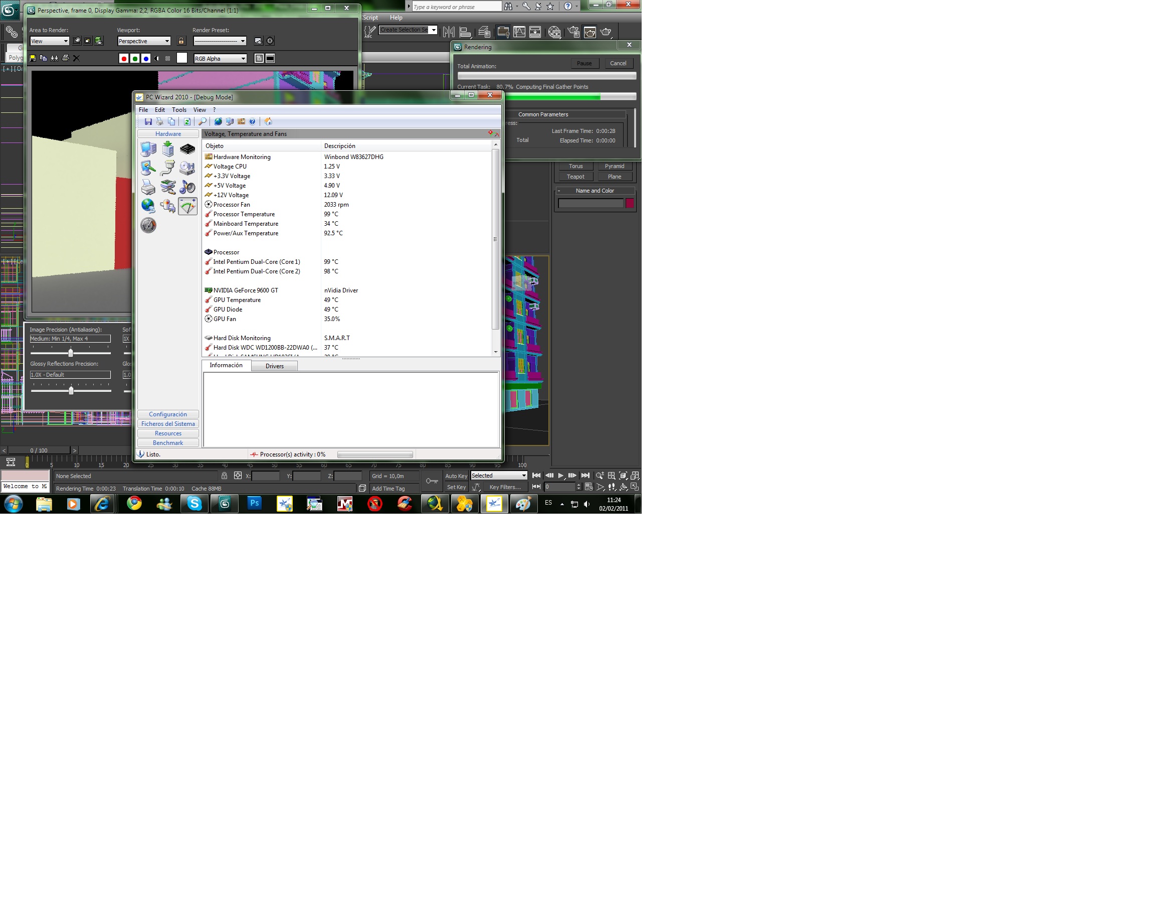Click the magnifier search icon in PC Wizard toolbar
The image size is (1171, 921).
tap(203, 121)
